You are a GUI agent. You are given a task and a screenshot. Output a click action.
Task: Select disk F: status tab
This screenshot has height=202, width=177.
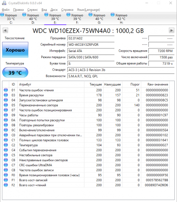click(x=77, y=19)
